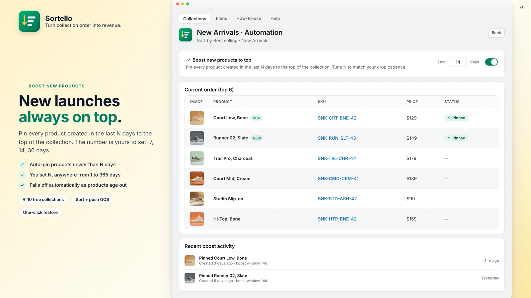Click product name Court Mid, Cream
Image resolution: width=531 pixels, height=298 pixels.
click(x=232, y=178)
